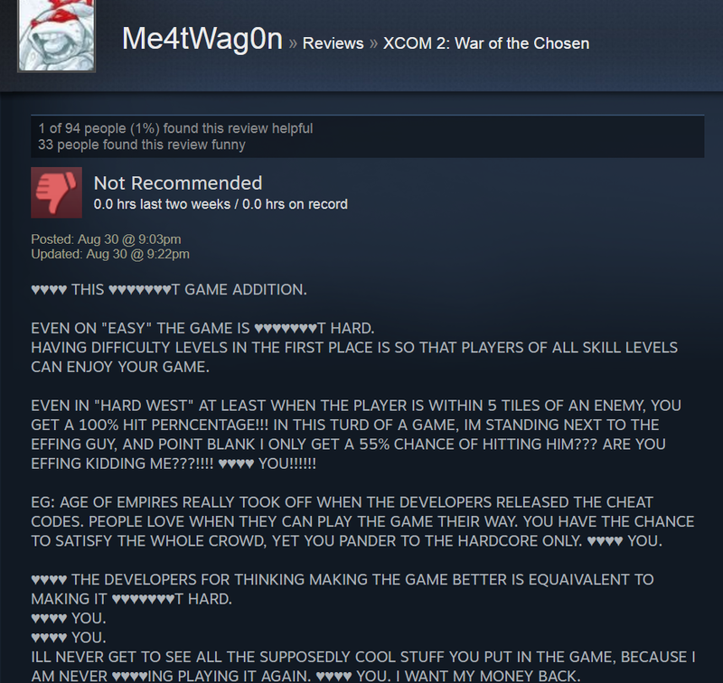Click the hours on record text
This screenshot has width=723, height=683.
[221, 204]
